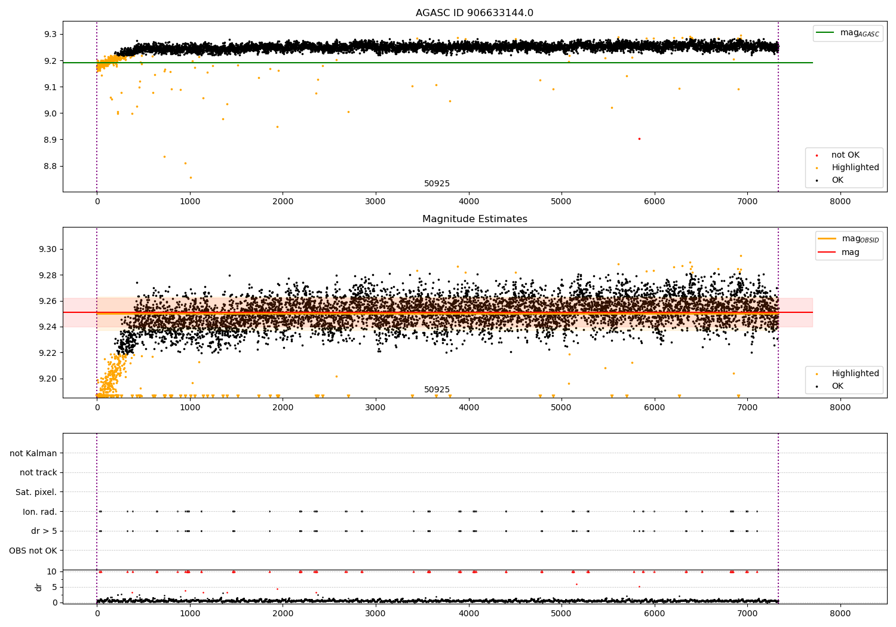The image size is (896, 627).
Task: Click the 8000 x-tick of the top plot
Action: (x=840, y=202)
